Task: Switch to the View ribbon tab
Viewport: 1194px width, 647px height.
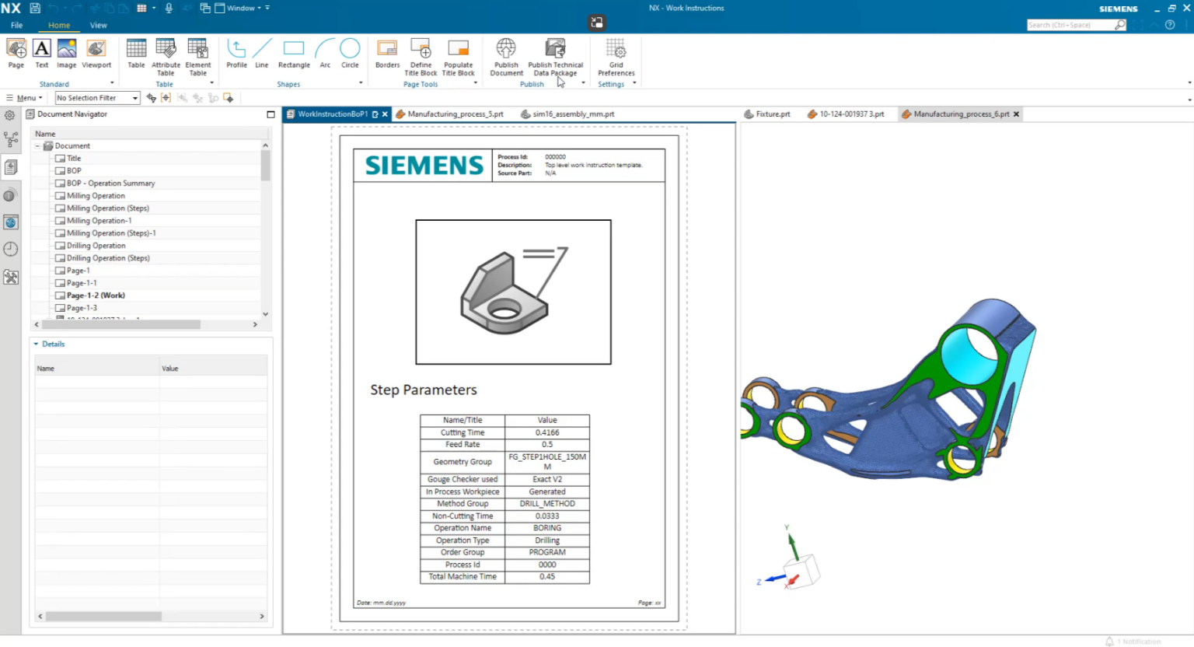Action: pyautogui.click(x=98, y=25)
